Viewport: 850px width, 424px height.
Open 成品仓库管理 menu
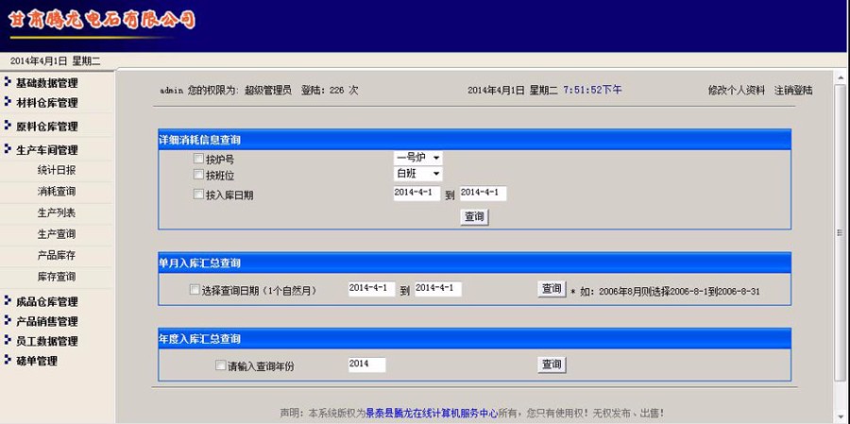pyautogui.click(x=46, y=301)
